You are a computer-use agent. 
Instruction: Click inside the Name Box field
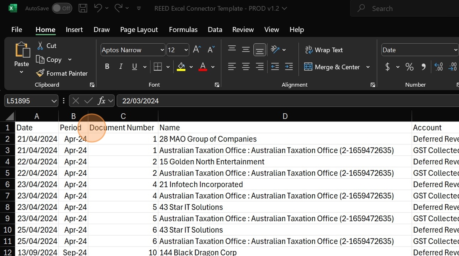[27, 101]
